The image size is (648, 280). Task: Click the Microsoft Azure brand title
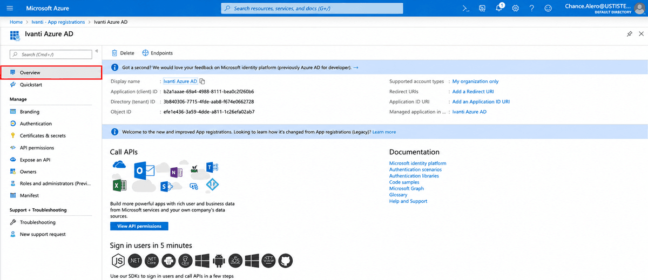tap(48, 8)
